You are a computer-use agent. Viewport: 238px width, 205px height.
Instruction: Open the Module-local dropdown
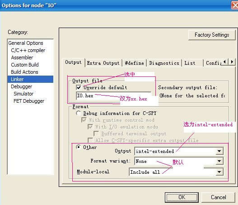click(x=219, y=172)
